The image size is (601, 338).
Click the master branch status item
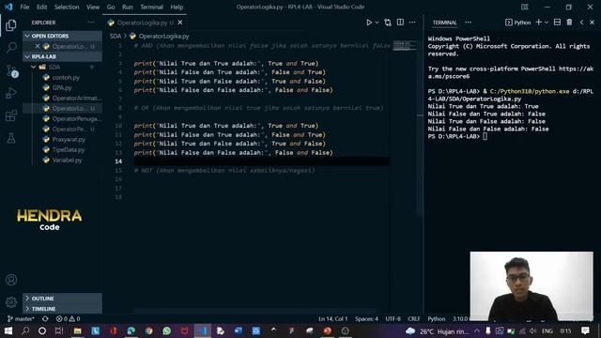(x=21, y=319)
